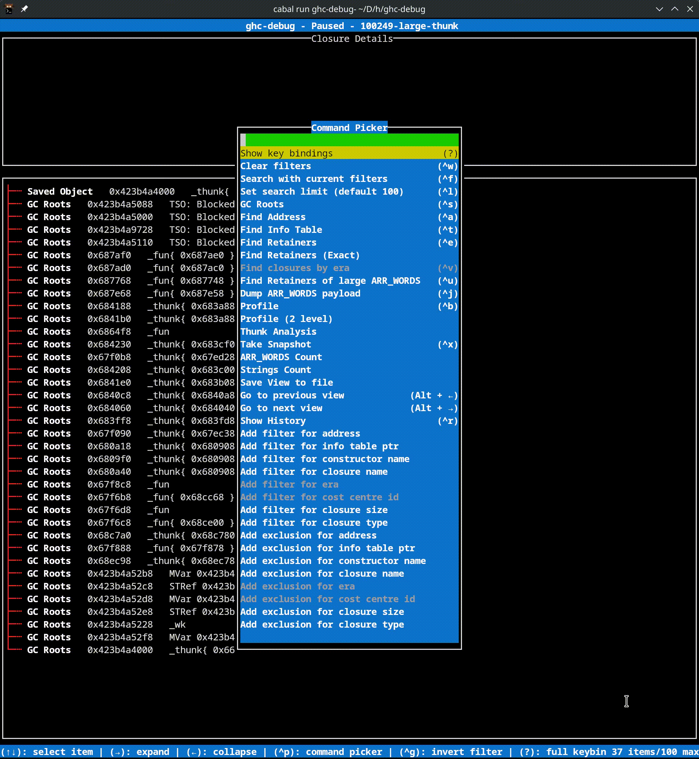This screenshot has width=699, height=759.
Task: Choose 'Clear filters' in Command Picker
Action: (x=349, y=166)
